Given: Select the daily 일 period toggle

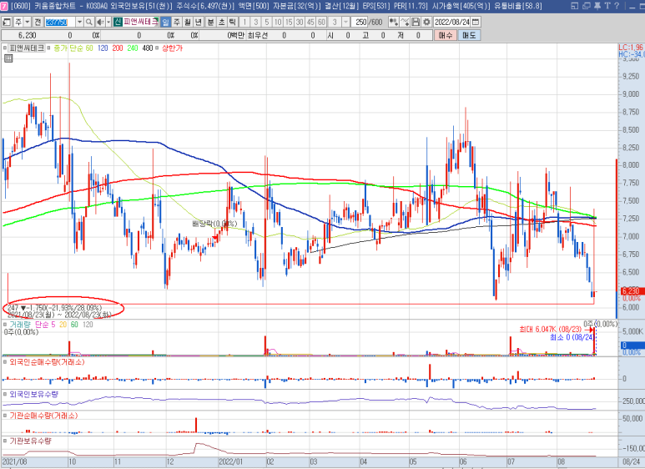Looking at the screenshot, I should point(165,22).
